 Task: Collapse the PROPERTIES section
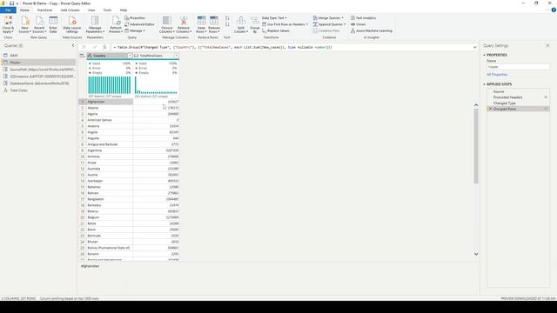pos(484,55)
